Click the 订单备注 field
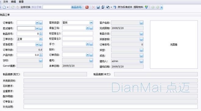The height and width of the screenshot is (111, 201). coord(111,102)
